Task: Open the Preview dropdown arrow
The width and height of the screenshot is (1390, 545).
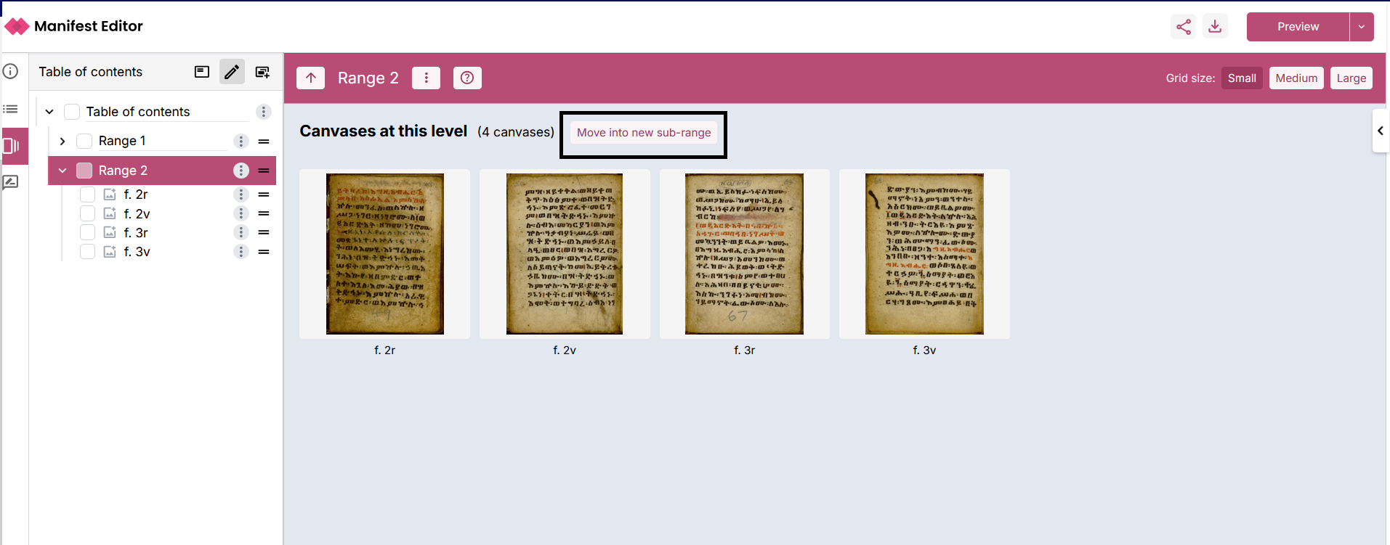Action: [x=1361, y=27]
